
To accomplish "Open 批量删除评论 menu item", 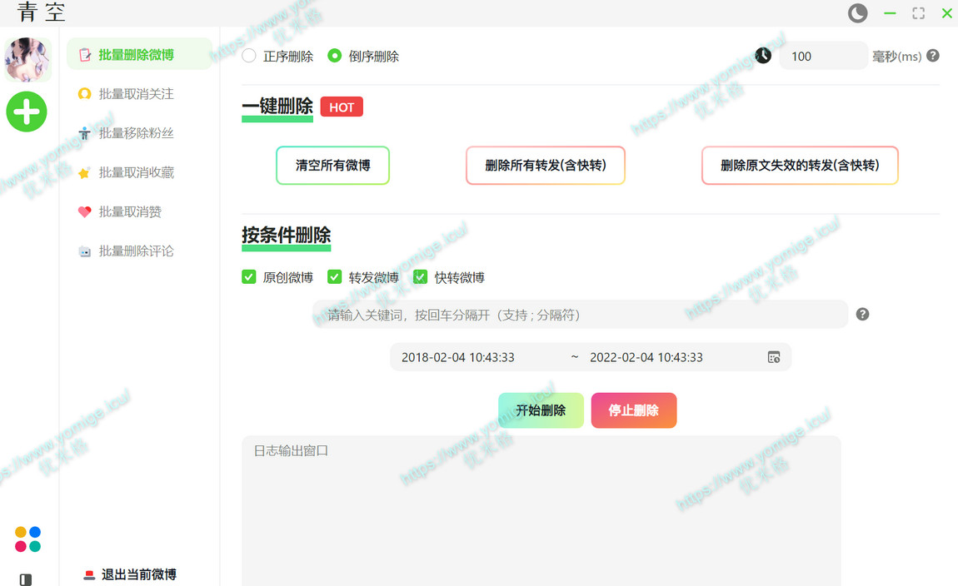I will click(x=136, y=251).
